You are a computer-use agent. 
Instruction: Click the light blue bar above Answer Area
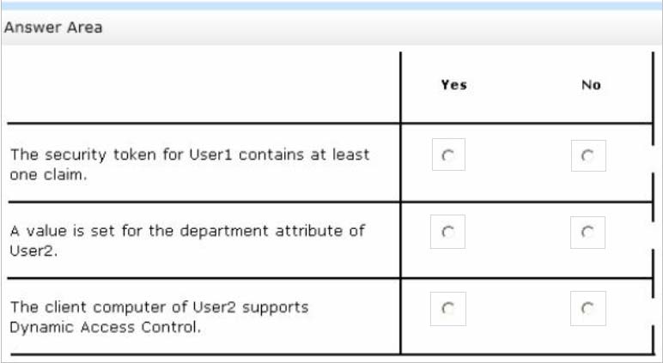[331, 5]
